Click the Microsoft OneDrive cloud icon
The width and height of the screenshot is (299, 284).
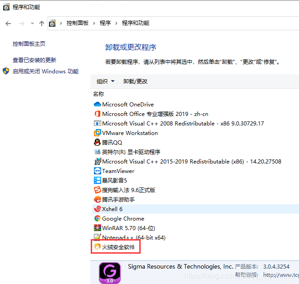click(98, 104)
